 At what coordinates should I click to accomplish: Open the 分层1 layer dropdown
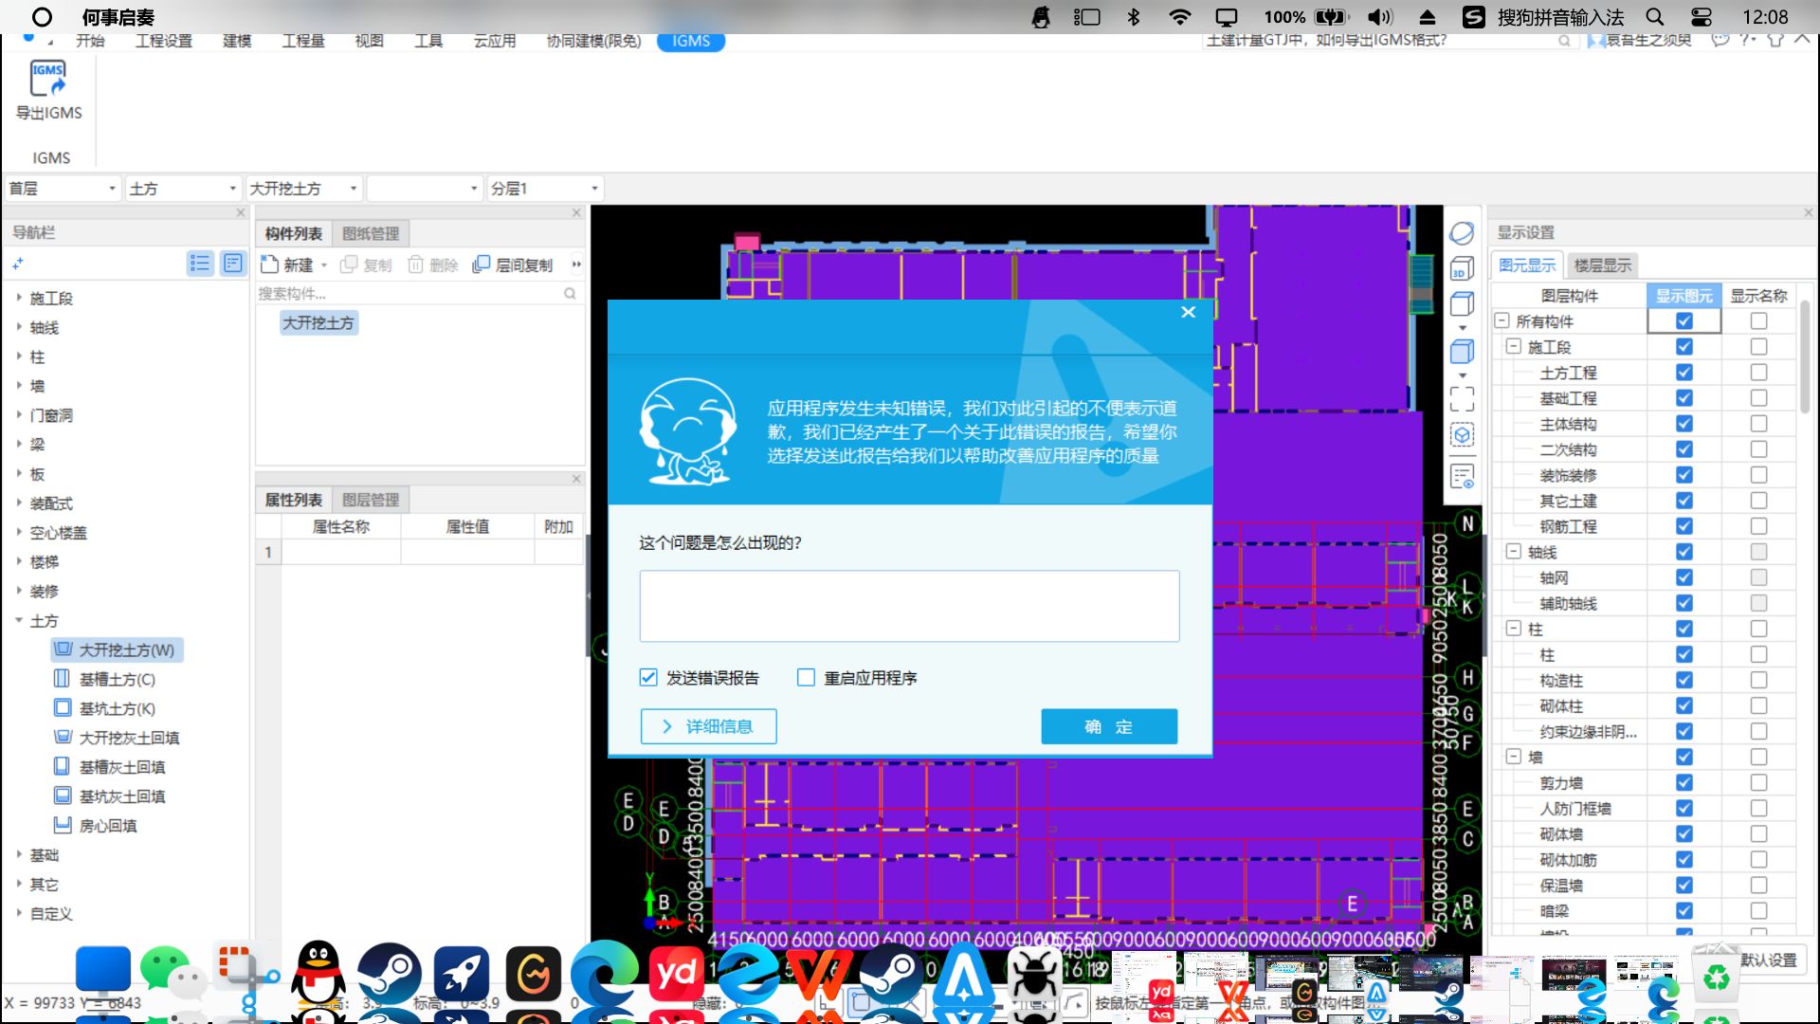pyautogui.click(x=545, y=189)
